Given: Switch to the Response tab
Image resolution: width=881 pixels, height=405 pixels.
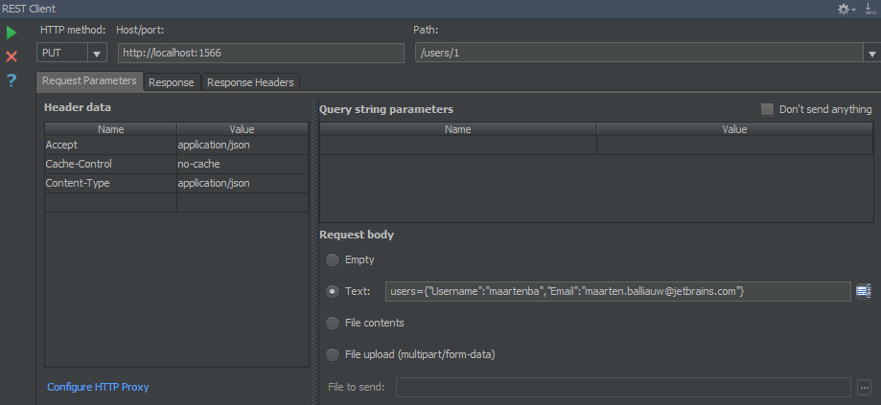Looking at the screenshot, I should [x=172, y=82].
